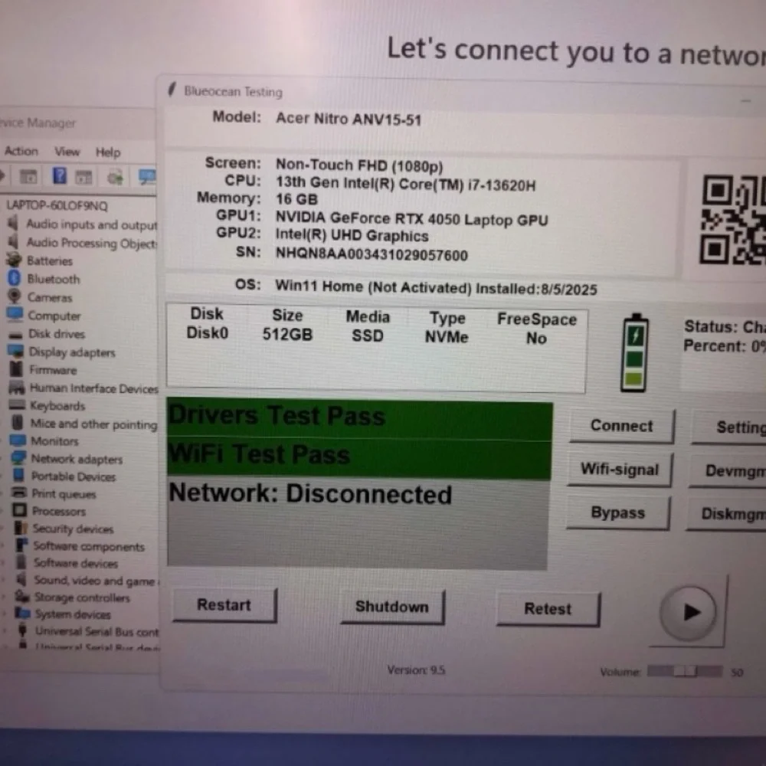The height and width of the screenshot is (766, 766).
Task: Click the Version 9.5 label
Action: [416, 669]
